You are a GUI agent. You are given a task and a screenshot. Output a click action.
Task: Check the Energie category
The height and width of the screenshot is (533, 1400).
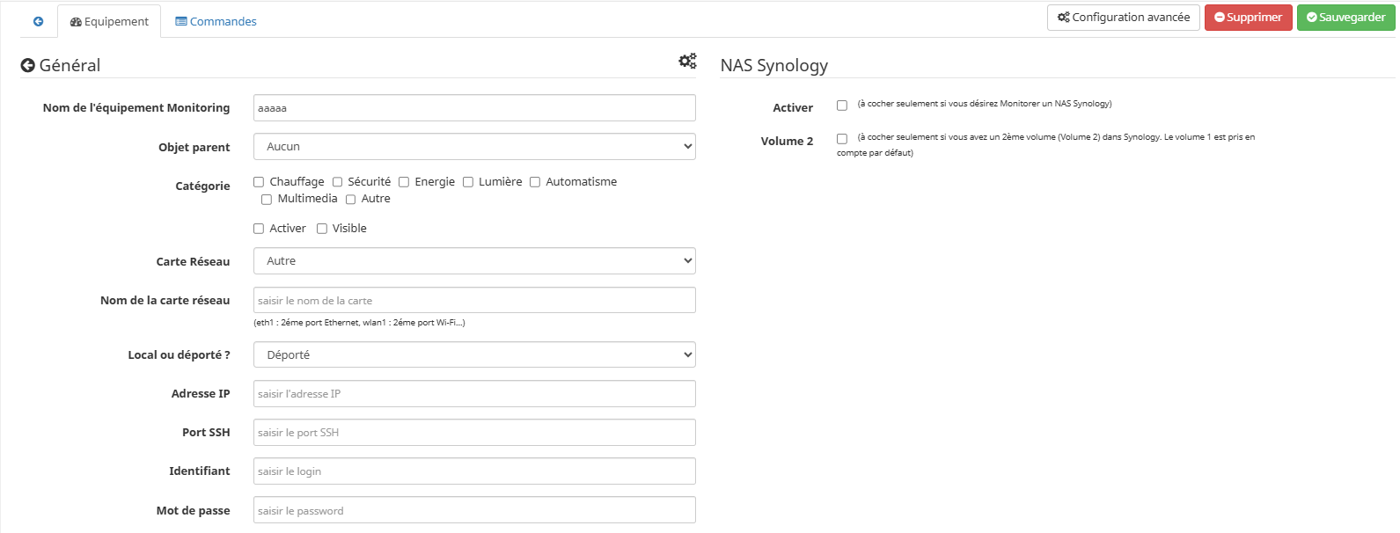tap(404, 182)
